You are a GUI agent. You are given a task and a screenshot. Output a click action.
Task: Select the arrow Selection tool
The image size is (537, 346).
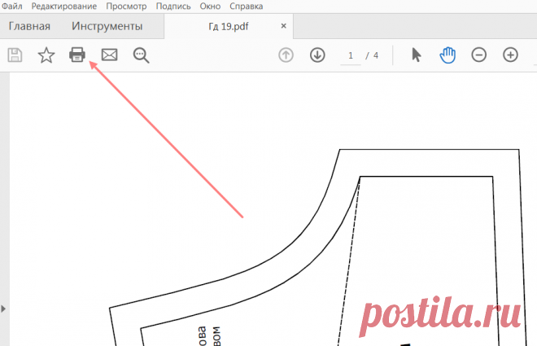[416, 55]
